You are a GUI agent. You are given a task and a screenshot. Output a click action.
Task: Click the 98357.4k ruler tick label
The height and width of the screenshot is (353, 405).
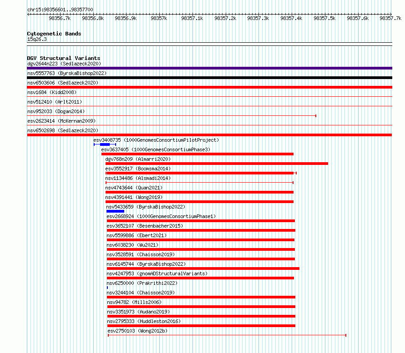[291, 18]
